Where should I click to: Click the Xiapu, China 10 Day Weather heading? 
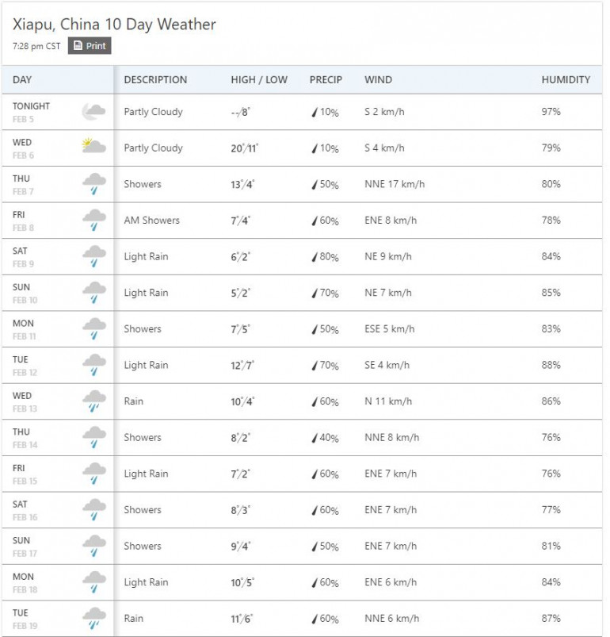click(114, 25)
